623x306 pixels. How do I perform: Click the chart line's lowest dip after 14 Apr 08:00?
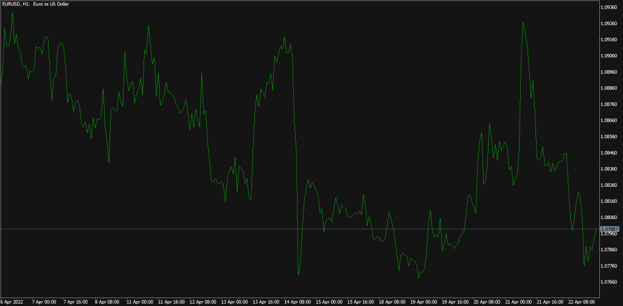tap(298, 275)
